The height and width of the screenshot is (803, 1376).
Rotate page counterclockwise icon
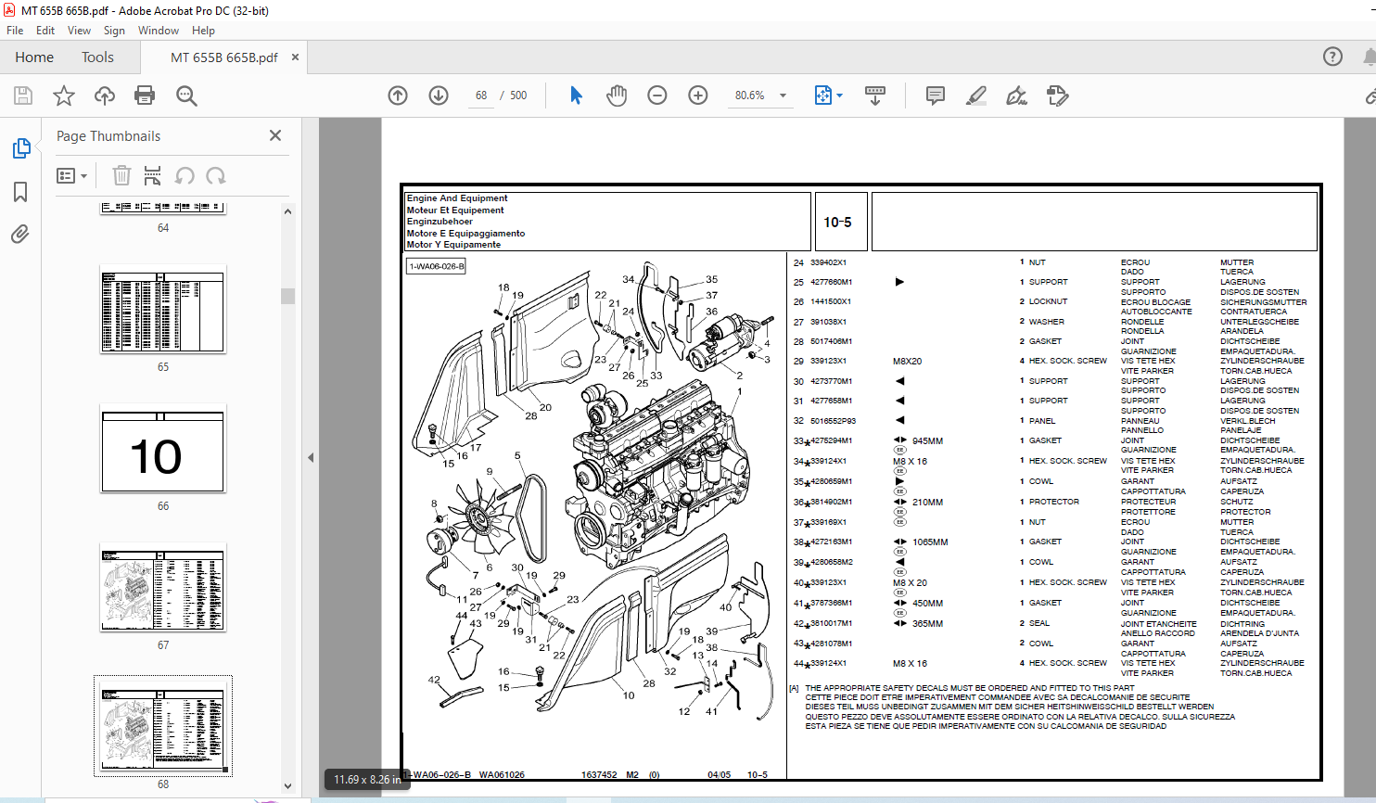[x=185, y=175]
